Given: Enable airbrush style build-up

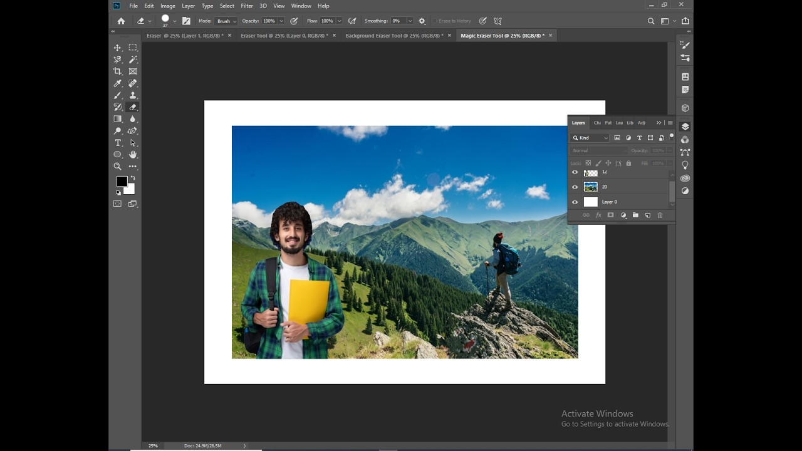Looking at the screenshot, I should (352, 21).
